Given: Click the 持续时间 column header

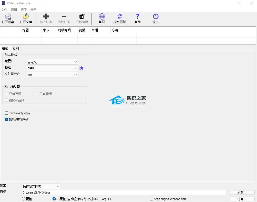Looking at the screenshot, I should coord(67,30).
